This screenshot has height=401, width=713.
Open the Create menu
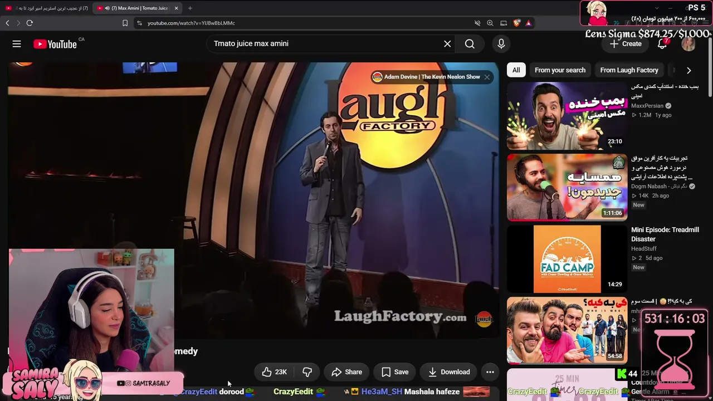tap(626, 44)
